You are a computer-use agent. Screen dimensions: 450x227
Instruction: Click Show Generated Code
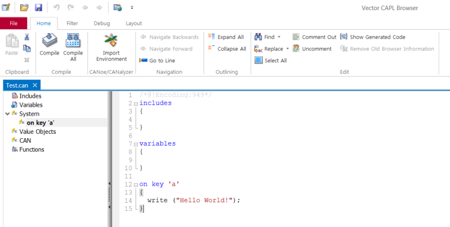pyautogui.click(x=373, y=37)
